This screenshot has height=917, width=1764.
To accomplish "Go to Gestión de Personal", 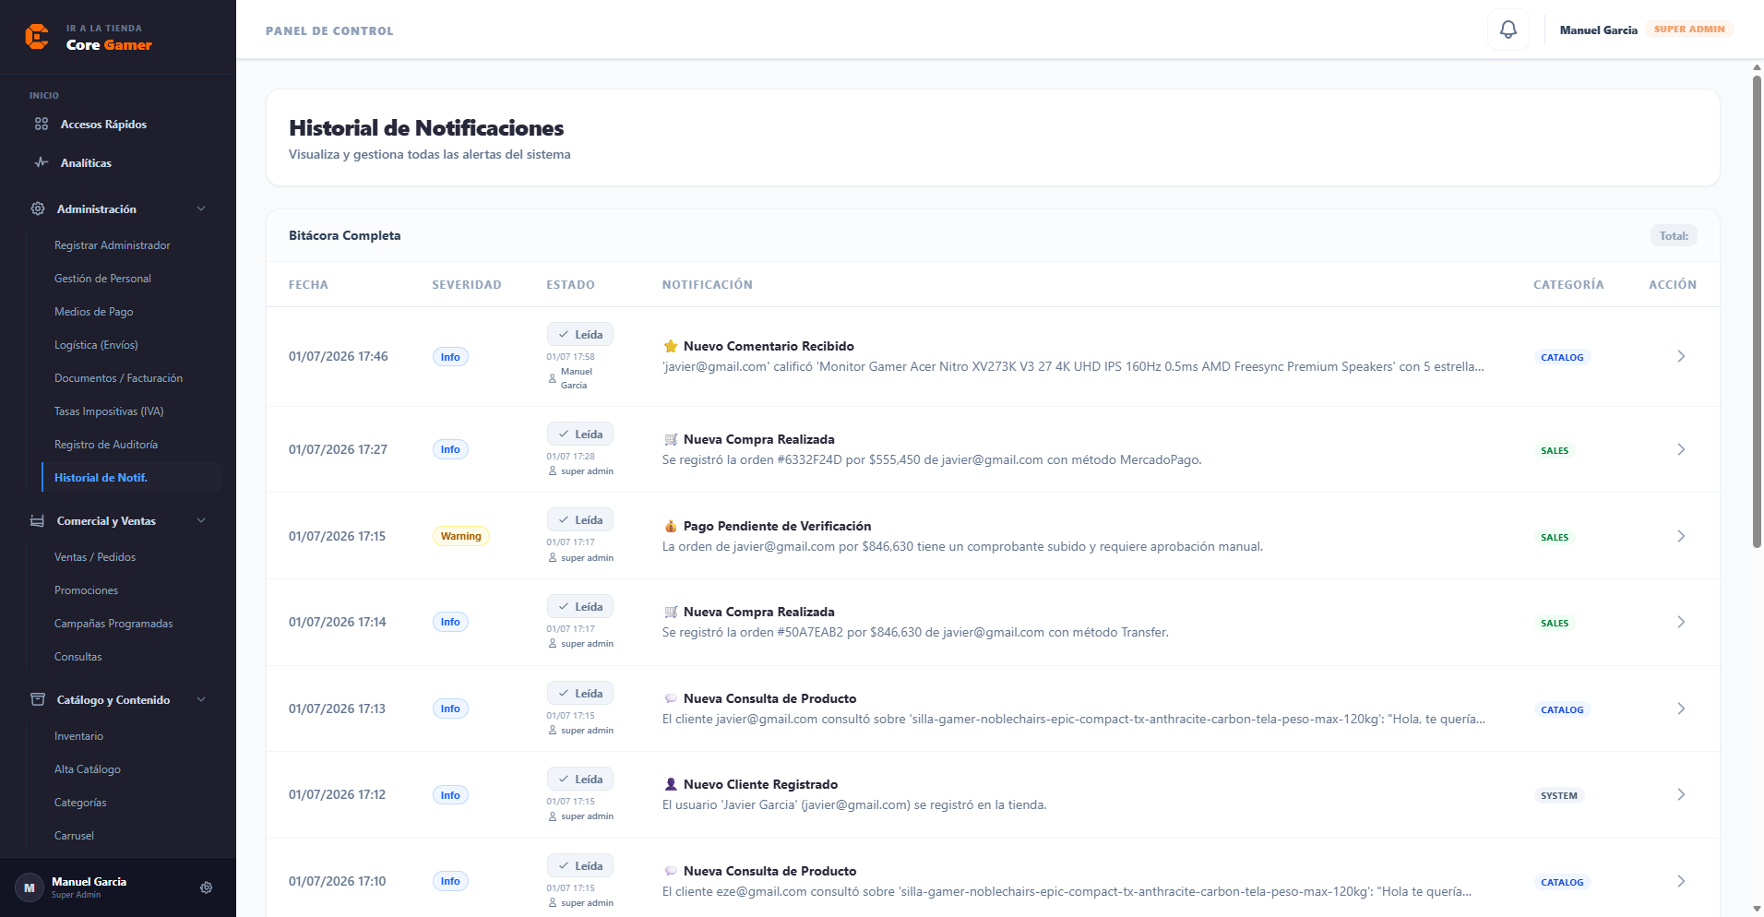I will (x=102, y=279).
